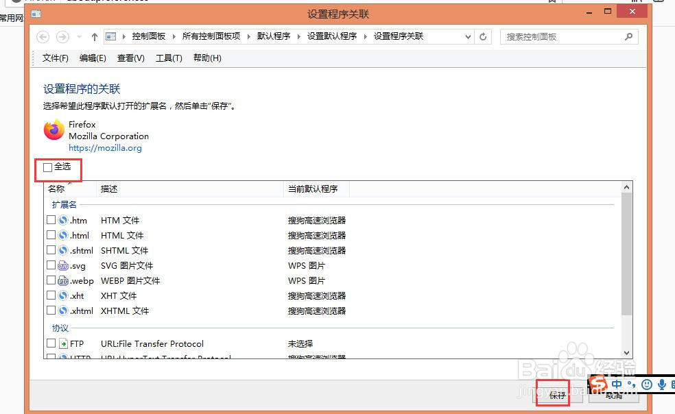Click the .shtml file type icon
Screen dimensions: 675x414
63,250
